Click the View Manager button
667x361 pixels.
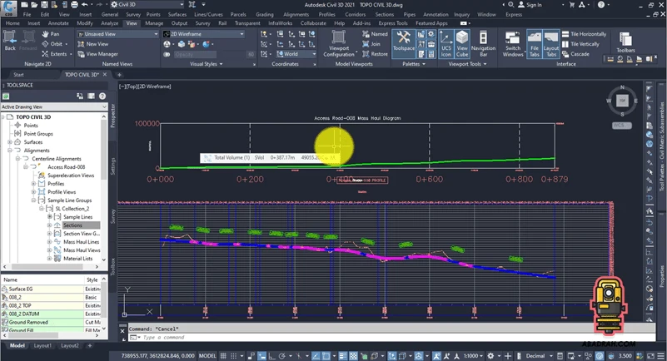pyautogui.click(x=98, y=53)
